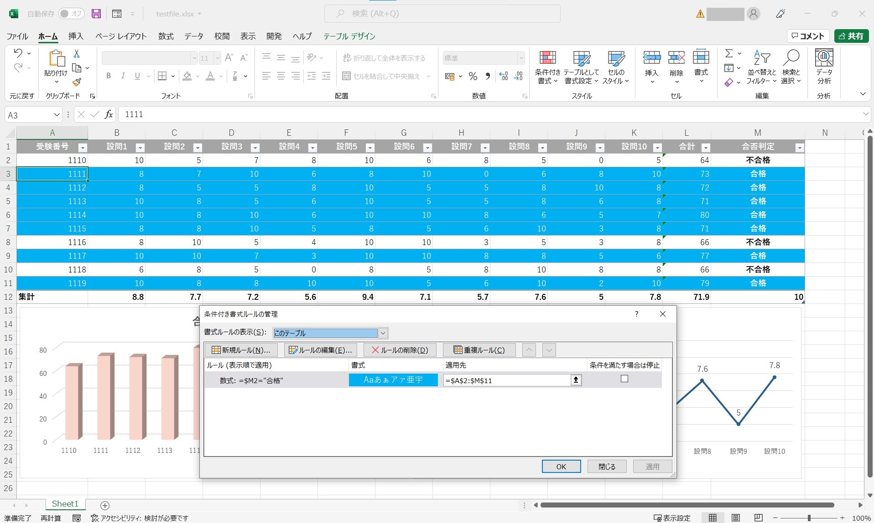Image resolution: width=874 pixels, height=523 pixels.
Task: Expand the 書式ルールの表示 dropdown
Action: [x=383, y=333]
